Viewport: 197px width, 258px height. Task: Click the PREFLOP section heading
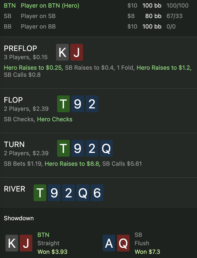point(20,48)
